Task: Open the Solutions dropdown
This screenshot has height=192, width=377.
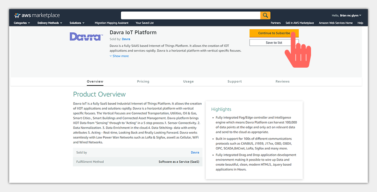Action: (x=77, y=23)
